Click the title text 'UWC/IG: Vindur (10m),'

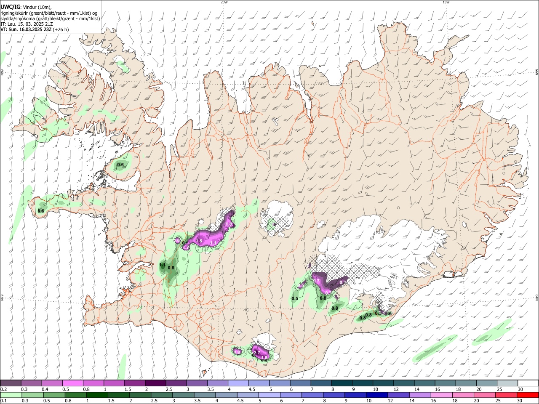point(26,7)
